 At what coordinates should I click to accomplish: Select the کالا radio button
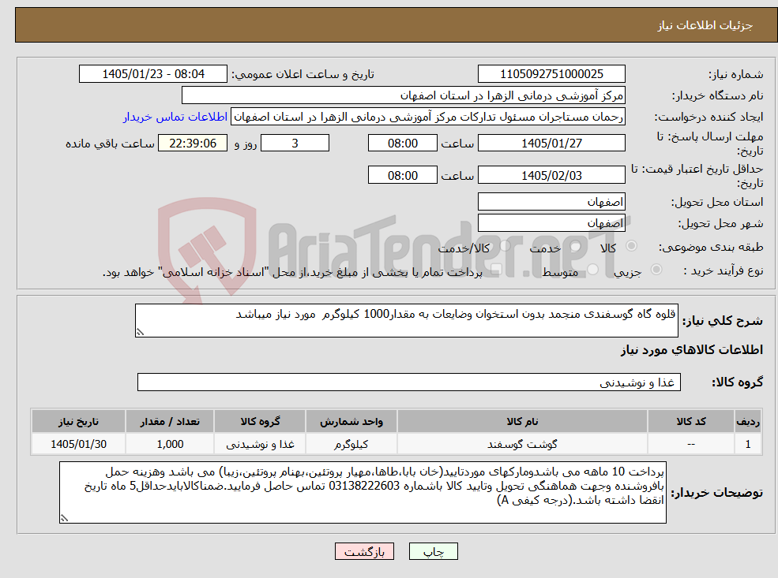coord(632,246)
